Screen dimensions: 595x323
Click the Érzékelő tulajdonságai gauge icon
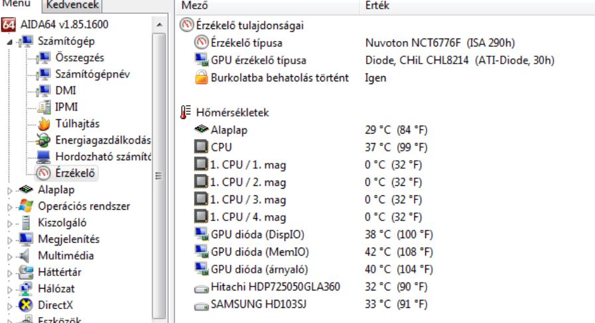click(x=186, y=25)
